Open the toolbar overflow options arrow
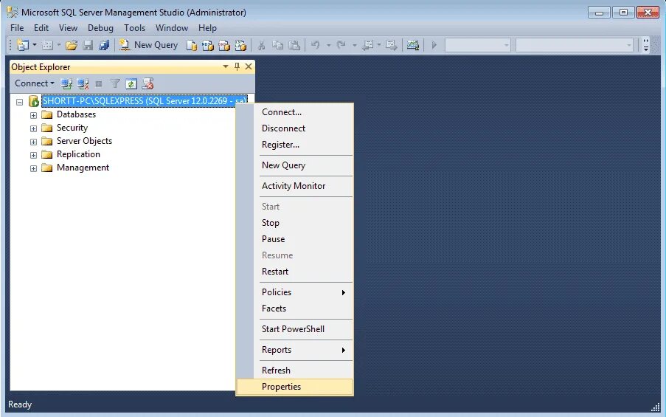 pos(645,45)
